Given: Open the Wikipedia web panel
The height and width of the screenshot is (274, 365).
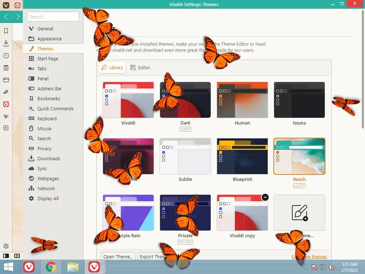Looking at the screenshot, I should [x=6, y=116].
